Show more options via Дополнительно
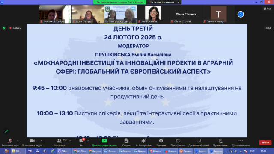The width and height of the screenshot is (274, 154). click(x=241, y=142)
